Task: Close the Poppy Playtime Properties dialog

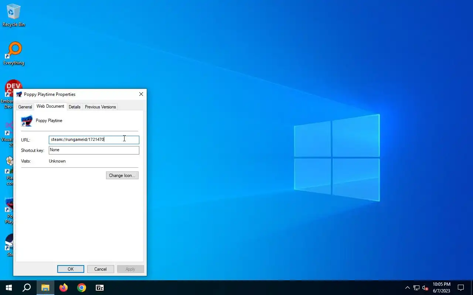Action: 141,94
